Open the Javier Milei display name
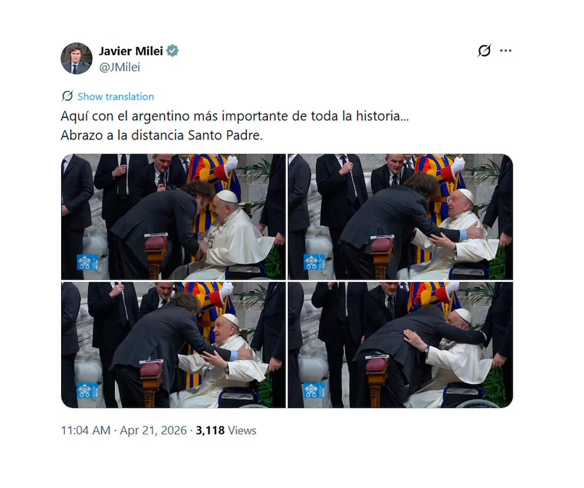Viewport: 584px width, 488px height. (x=131, y=51)
